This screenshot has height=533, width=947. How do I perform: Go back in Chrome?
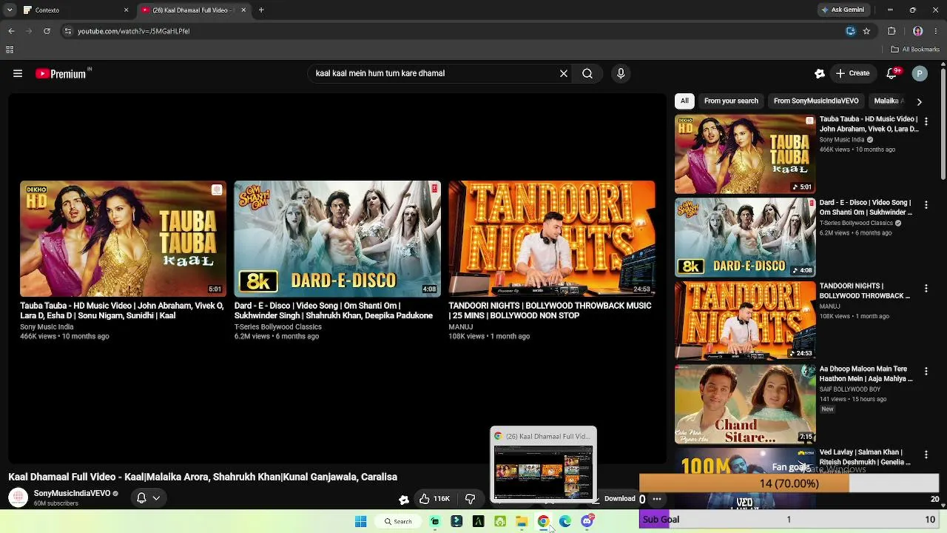coord(11,31)
